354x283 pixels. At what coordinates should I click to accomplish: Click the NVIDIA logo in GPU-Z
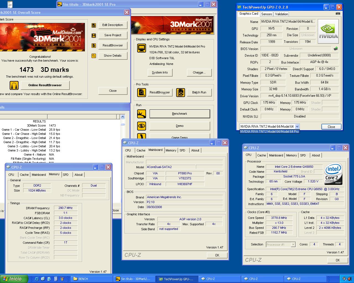(x=328, y=32)
